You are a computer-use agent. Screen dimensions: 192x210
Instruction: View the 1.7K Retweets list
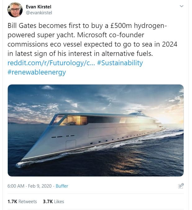point(22,201)
